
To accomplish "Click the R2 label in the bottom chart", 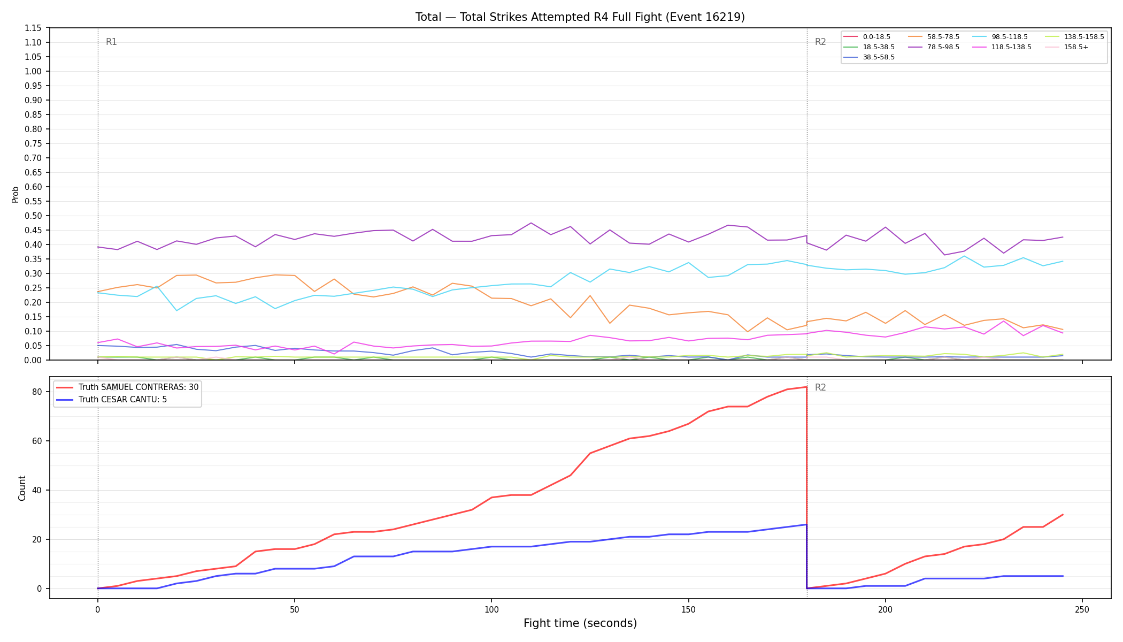I will click(x=820, y=387).
